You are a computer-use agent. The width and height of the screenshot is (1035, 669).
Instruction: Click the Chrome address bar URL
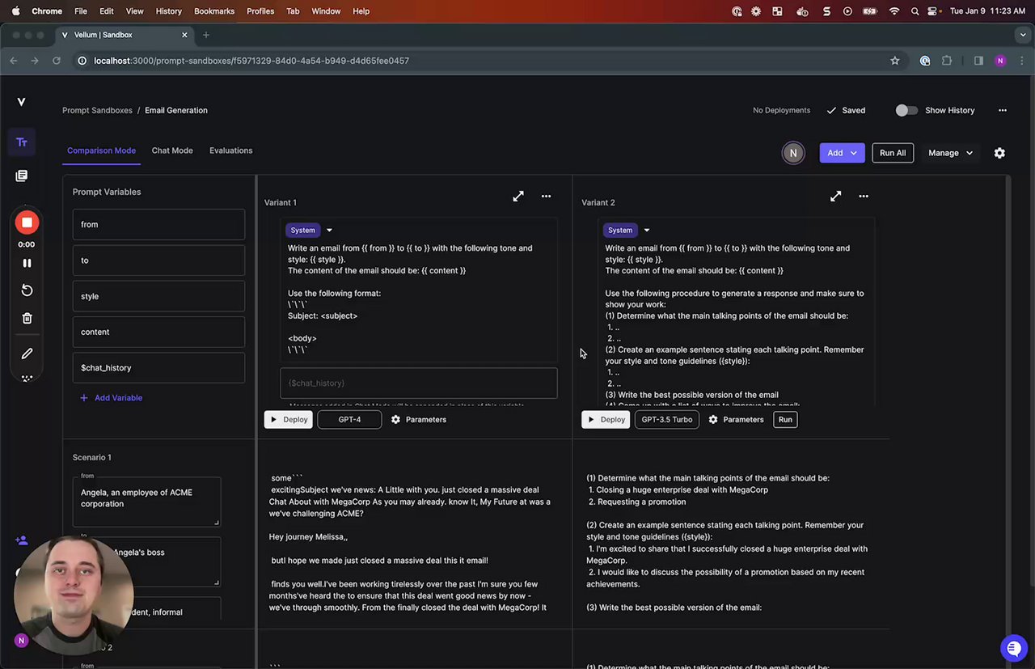coord(251,61)
